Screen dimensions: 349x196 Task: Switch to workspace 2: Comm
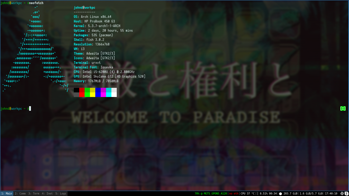(x=20, y=193)
